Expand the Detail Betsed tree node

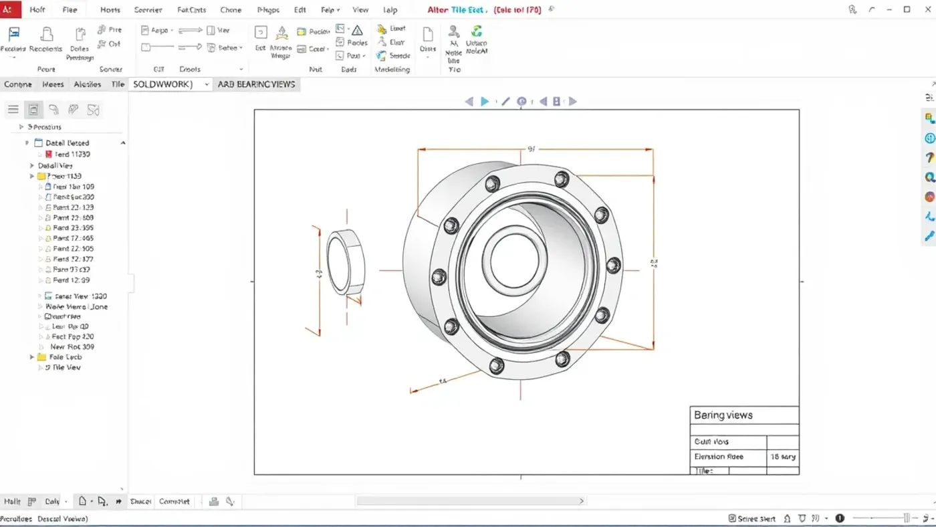click(x=27, y=143)
